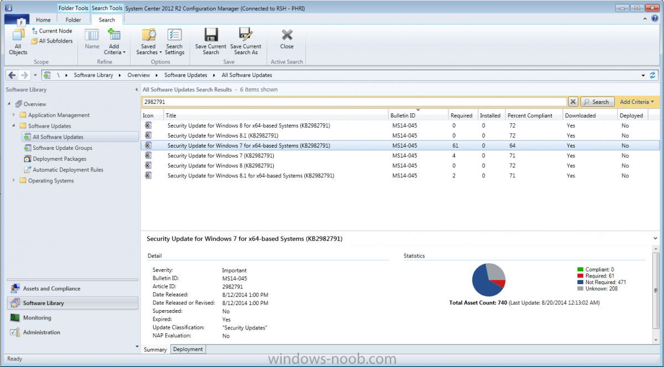Click Save Current Search
Viewport: 664px width, 367px height.
coord(211,41)
